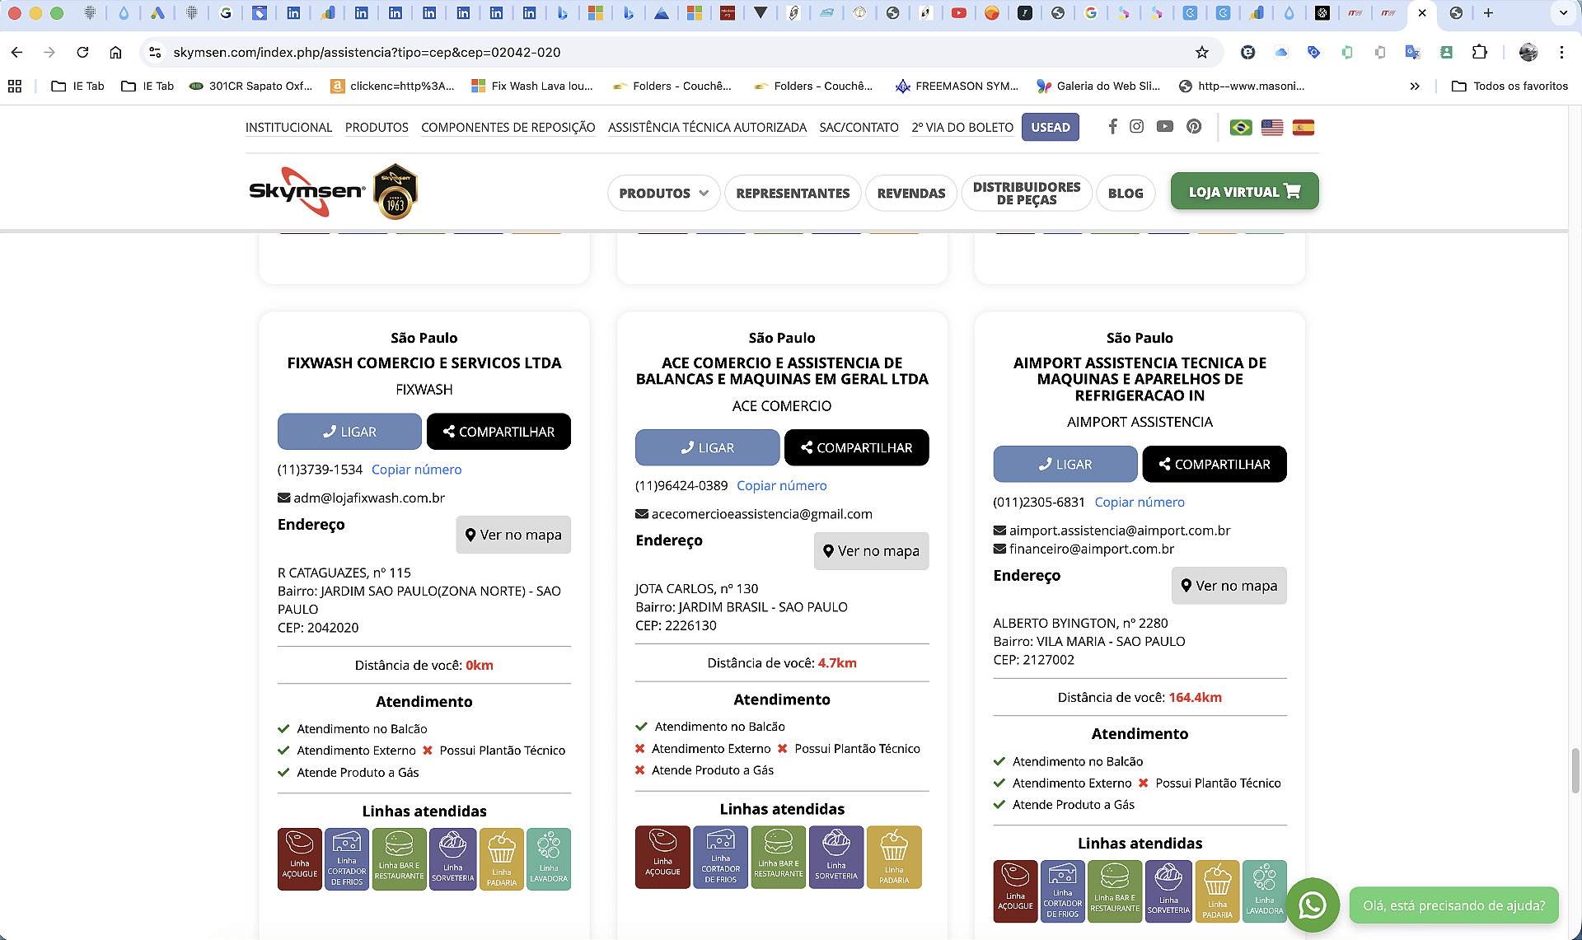Open Skymsen Facebook page icon
Viewport: 1582px width, 940px height.
pyautogui.click(x=1112, y=127)
